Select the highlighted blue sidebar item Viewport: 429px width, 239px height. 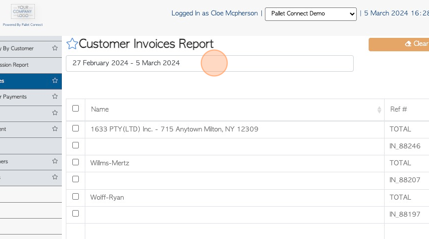pyautogui.click(x=30, y=81)
